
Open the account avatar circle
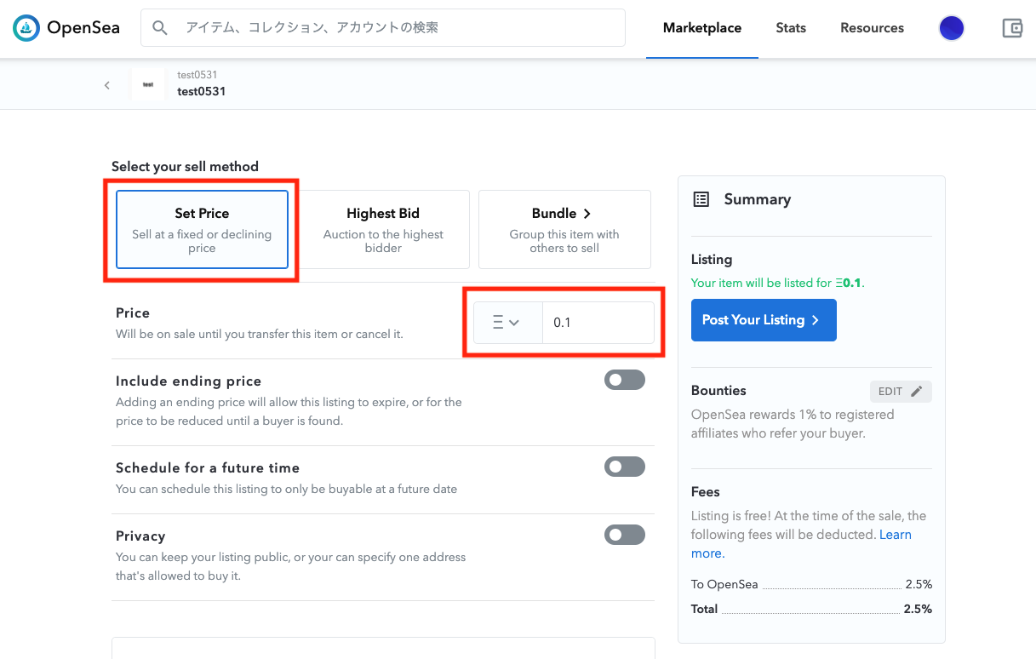coord(952,28)
